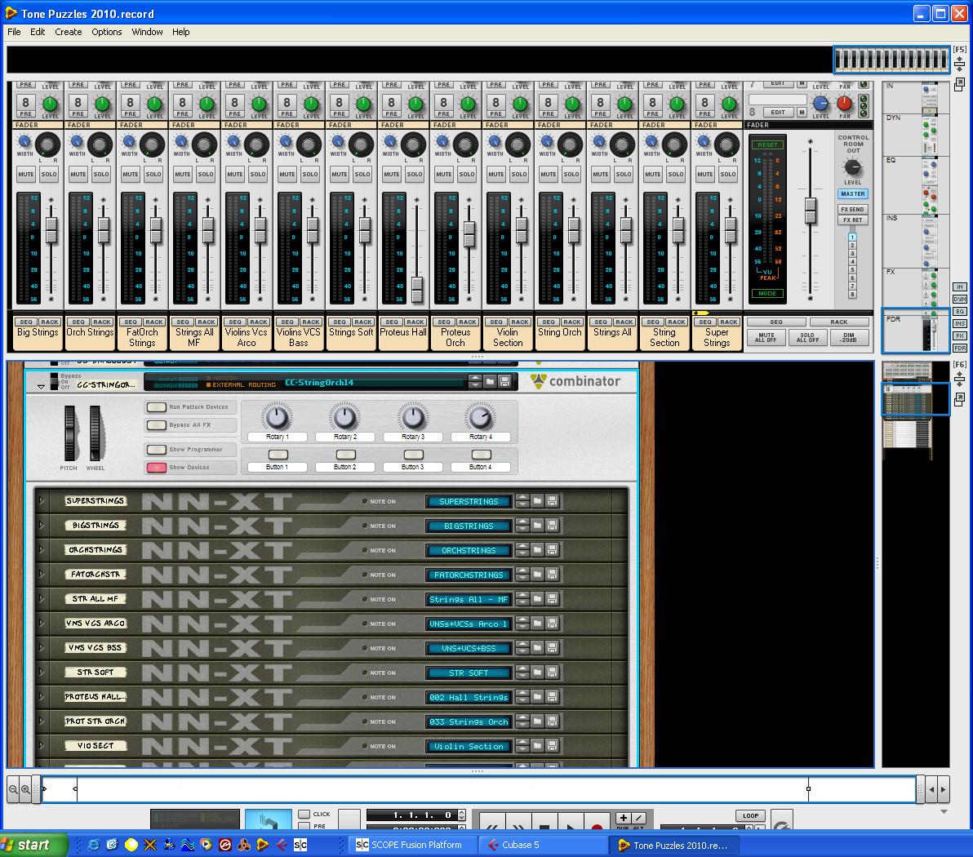Open the Help menu

click(180, 32)
